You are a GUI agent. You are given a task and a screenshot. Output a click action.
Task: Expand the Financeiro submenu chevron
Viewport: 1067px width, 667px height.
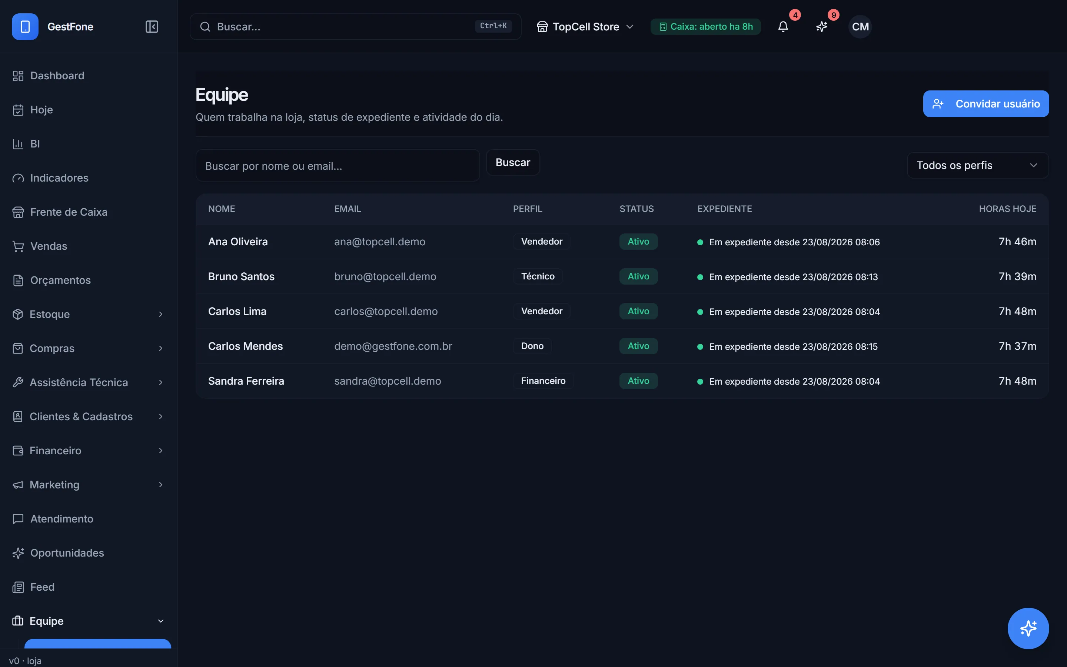click(160, 450)
